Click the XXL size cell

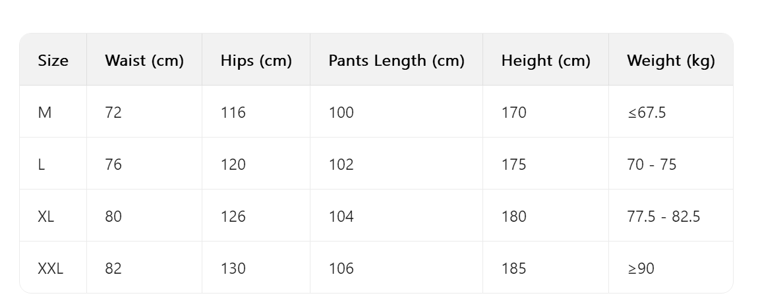[x=51, y=268]
